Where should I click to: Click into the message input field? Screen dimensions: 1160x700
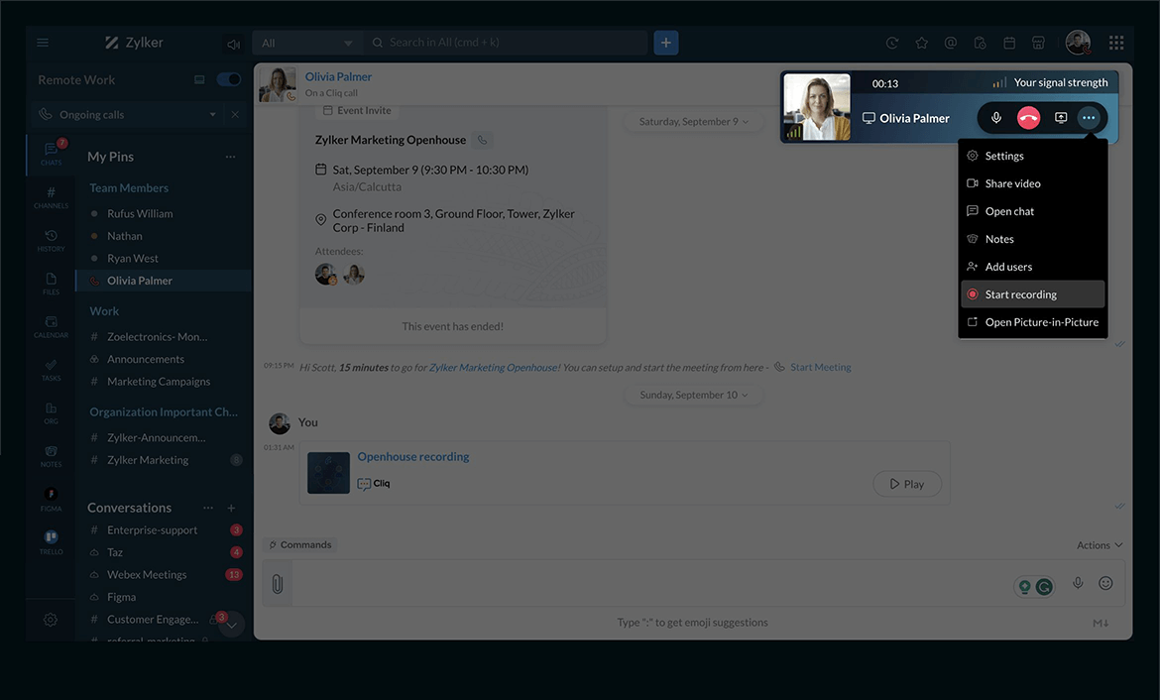point(644,584)
